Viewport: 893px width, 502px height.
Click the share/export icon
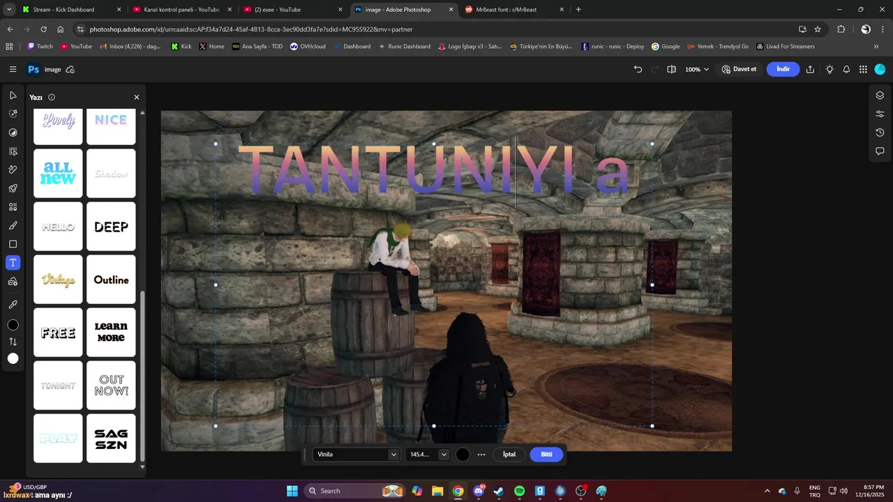[810, 69]
